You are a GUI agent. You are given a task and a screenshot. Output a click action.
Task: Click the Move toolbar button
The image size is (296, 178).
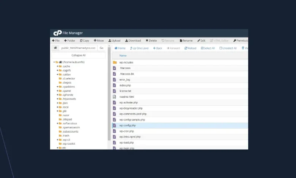99,41
